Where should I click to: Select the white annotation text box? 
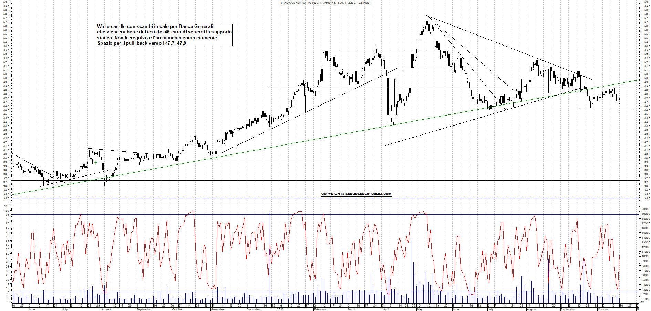click(165, 35)
